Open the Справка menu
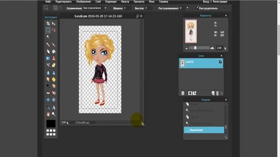Viewport: 280px width, 157px height. point(163,2)
